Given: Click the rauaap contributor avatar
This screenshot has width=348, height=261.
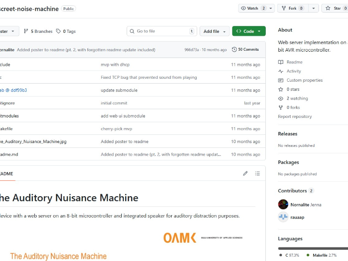Looking at the screenshot, I should (x=283, y=217).
